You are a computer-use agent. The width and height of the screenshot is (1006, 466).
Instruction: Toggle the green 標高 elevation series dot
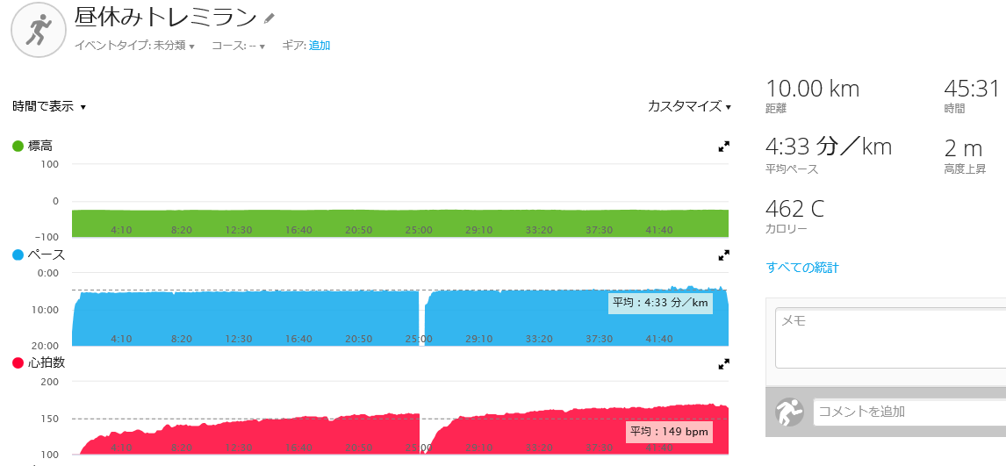click(x=18, y=147)
